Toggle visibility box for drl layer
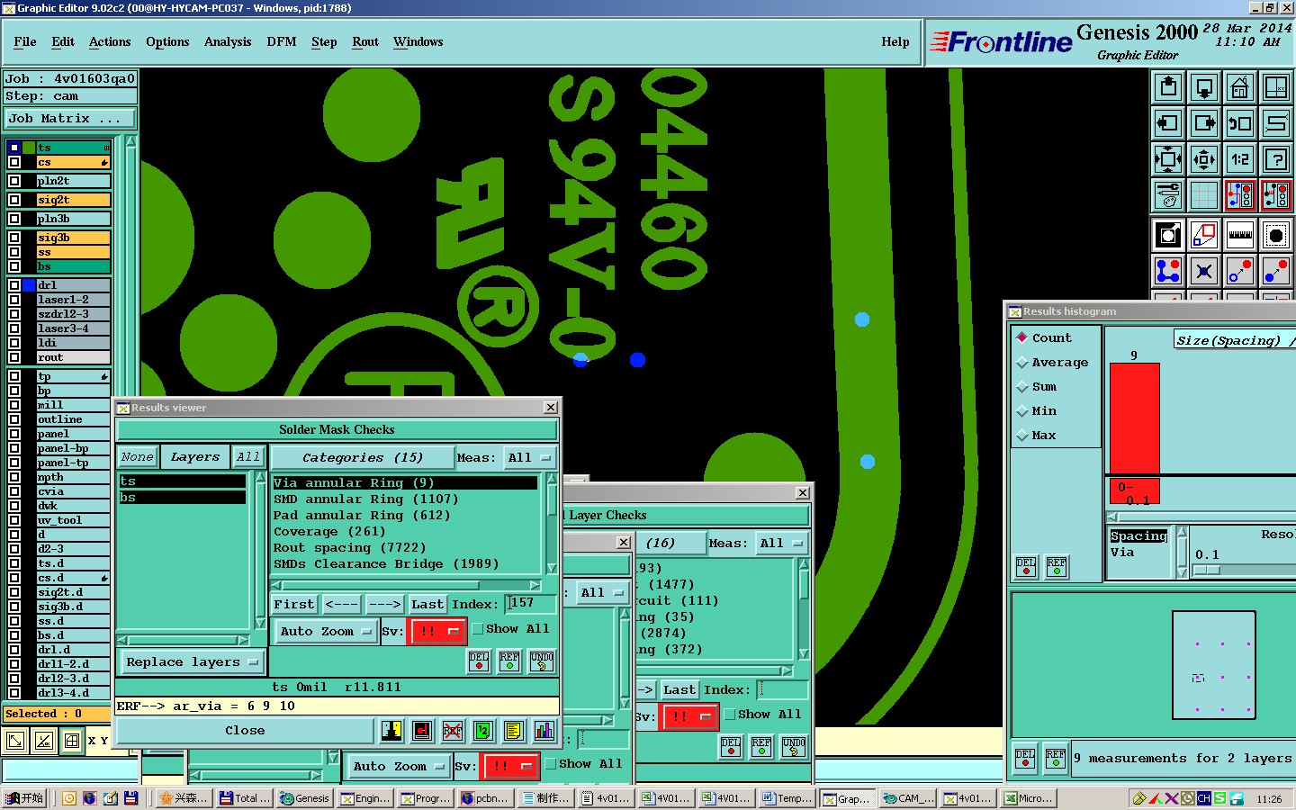 click(14, 285)
